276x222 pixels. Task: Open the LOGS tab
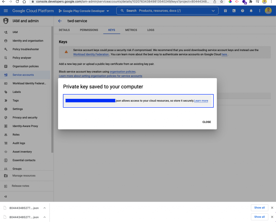[151, 30]
